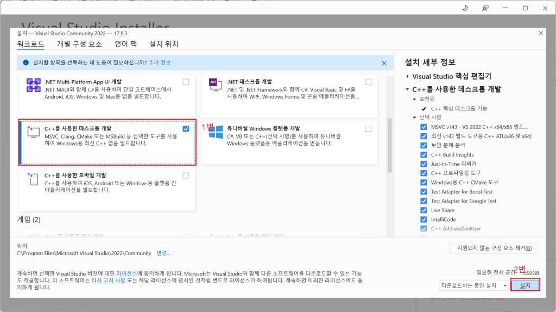Click the 게임 (2) category heading

tap(29, 220)
